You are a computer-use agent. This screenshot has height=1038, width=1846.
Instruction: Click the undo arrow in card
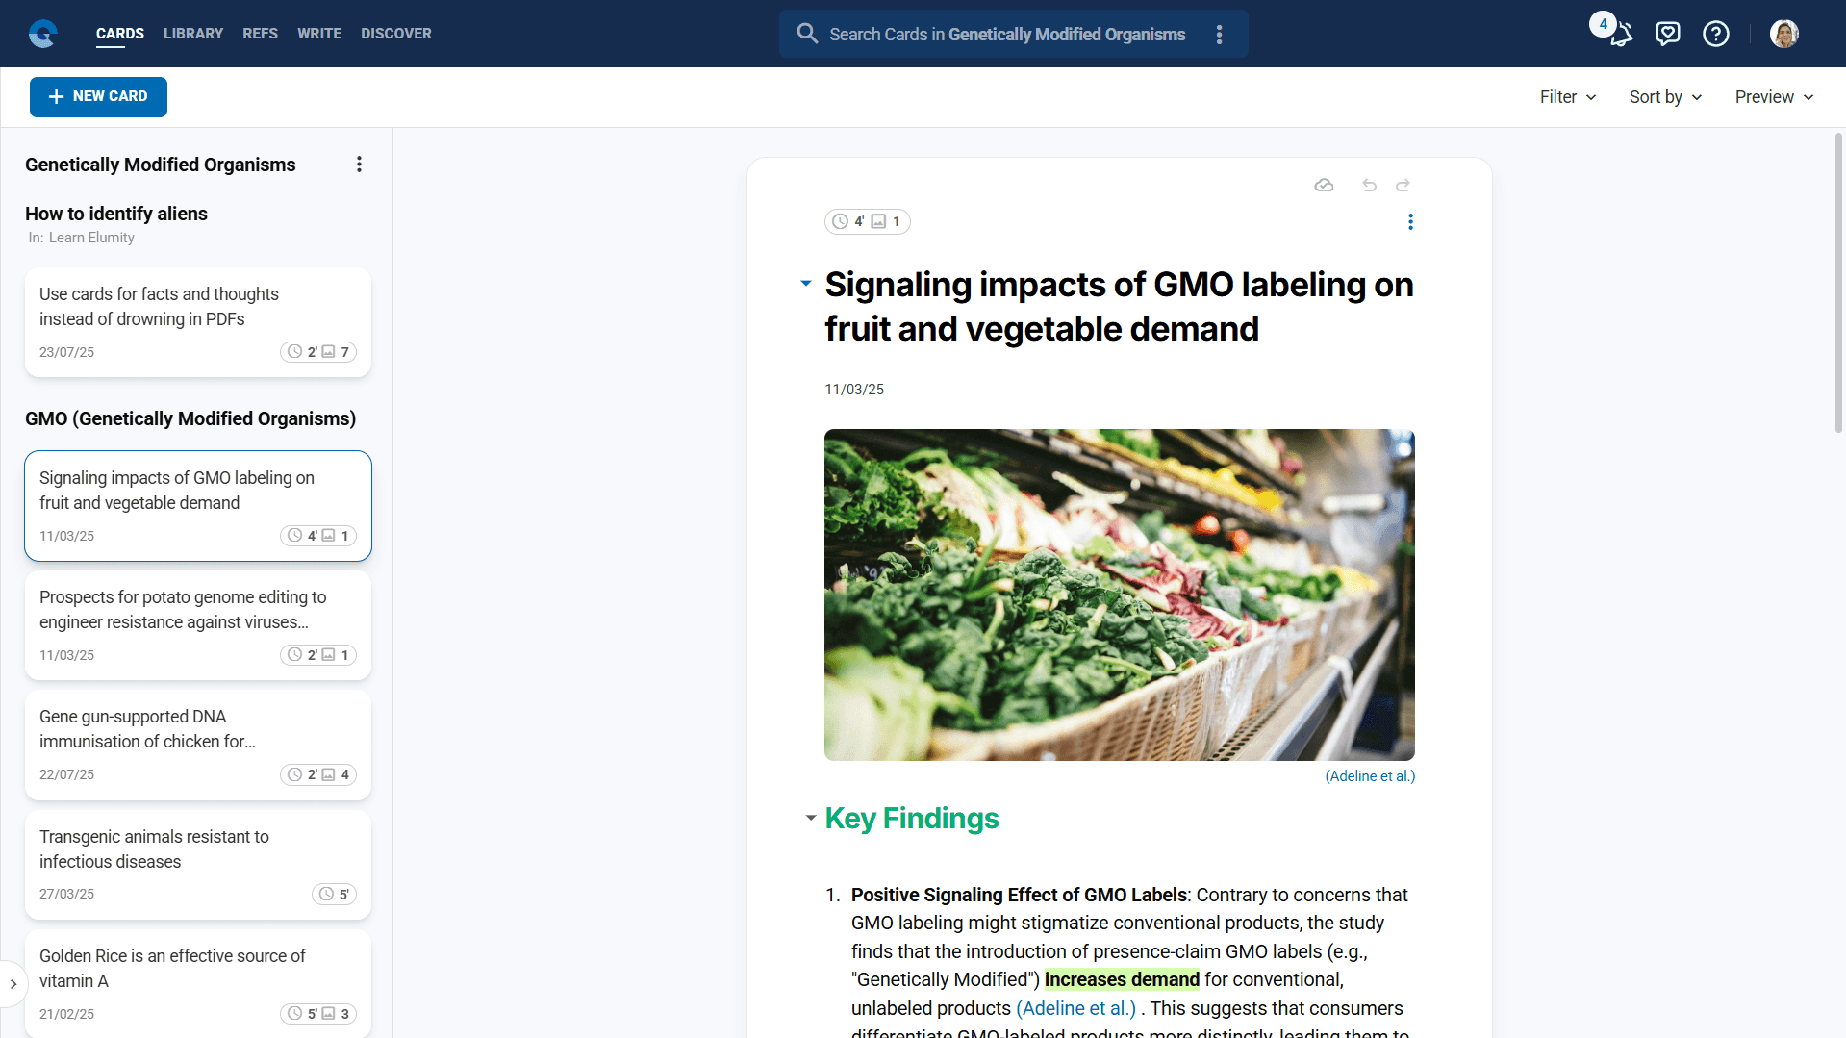coord(1369,185)
